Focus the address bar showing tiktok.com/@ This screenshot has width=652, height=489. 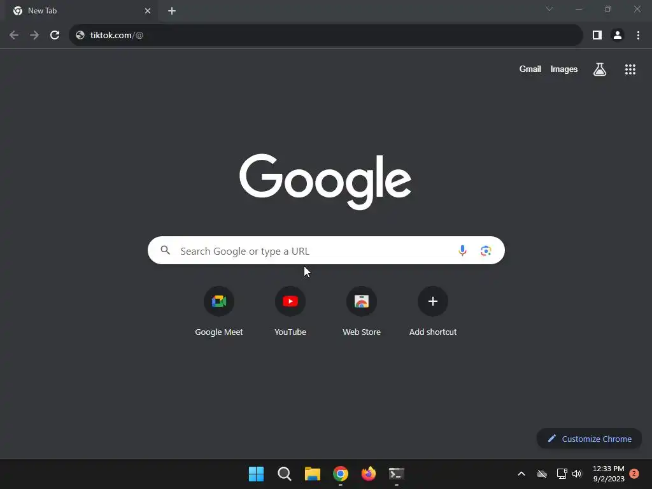click(325, 36)
